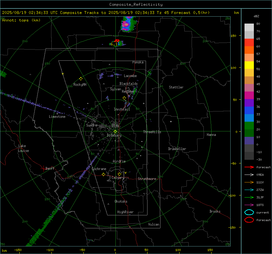
Task: Click the Cochrane city label
Action: coord(99,169)
